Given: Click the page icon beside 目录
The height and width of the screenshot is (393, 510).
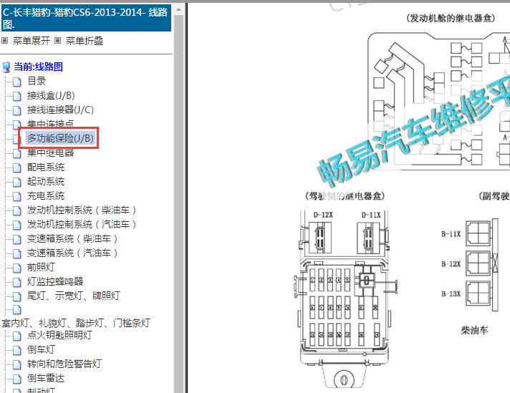Looking at the screenshot, I should 17,82.
